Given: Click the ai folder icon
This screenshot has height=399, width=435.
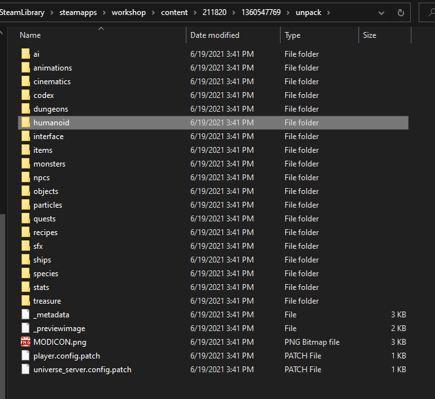Looking at the screenshot, I should 26,54.
